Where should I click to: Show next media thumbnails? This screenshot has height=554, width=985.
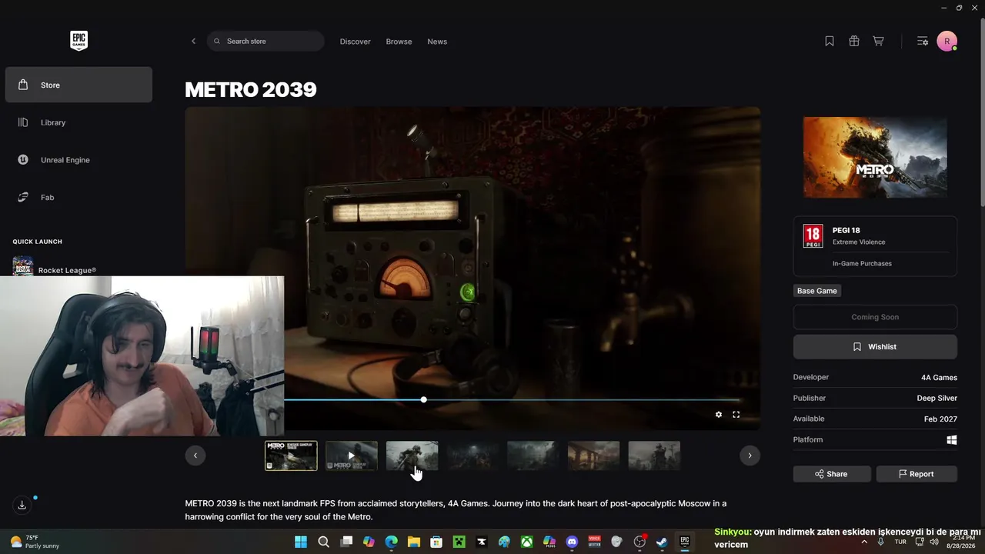click(750, 456)
